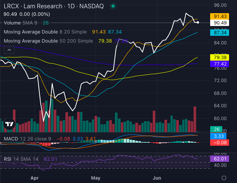Click the yellow 79.38 value in MA legend

pyautogui.click(x=105, y=41)
